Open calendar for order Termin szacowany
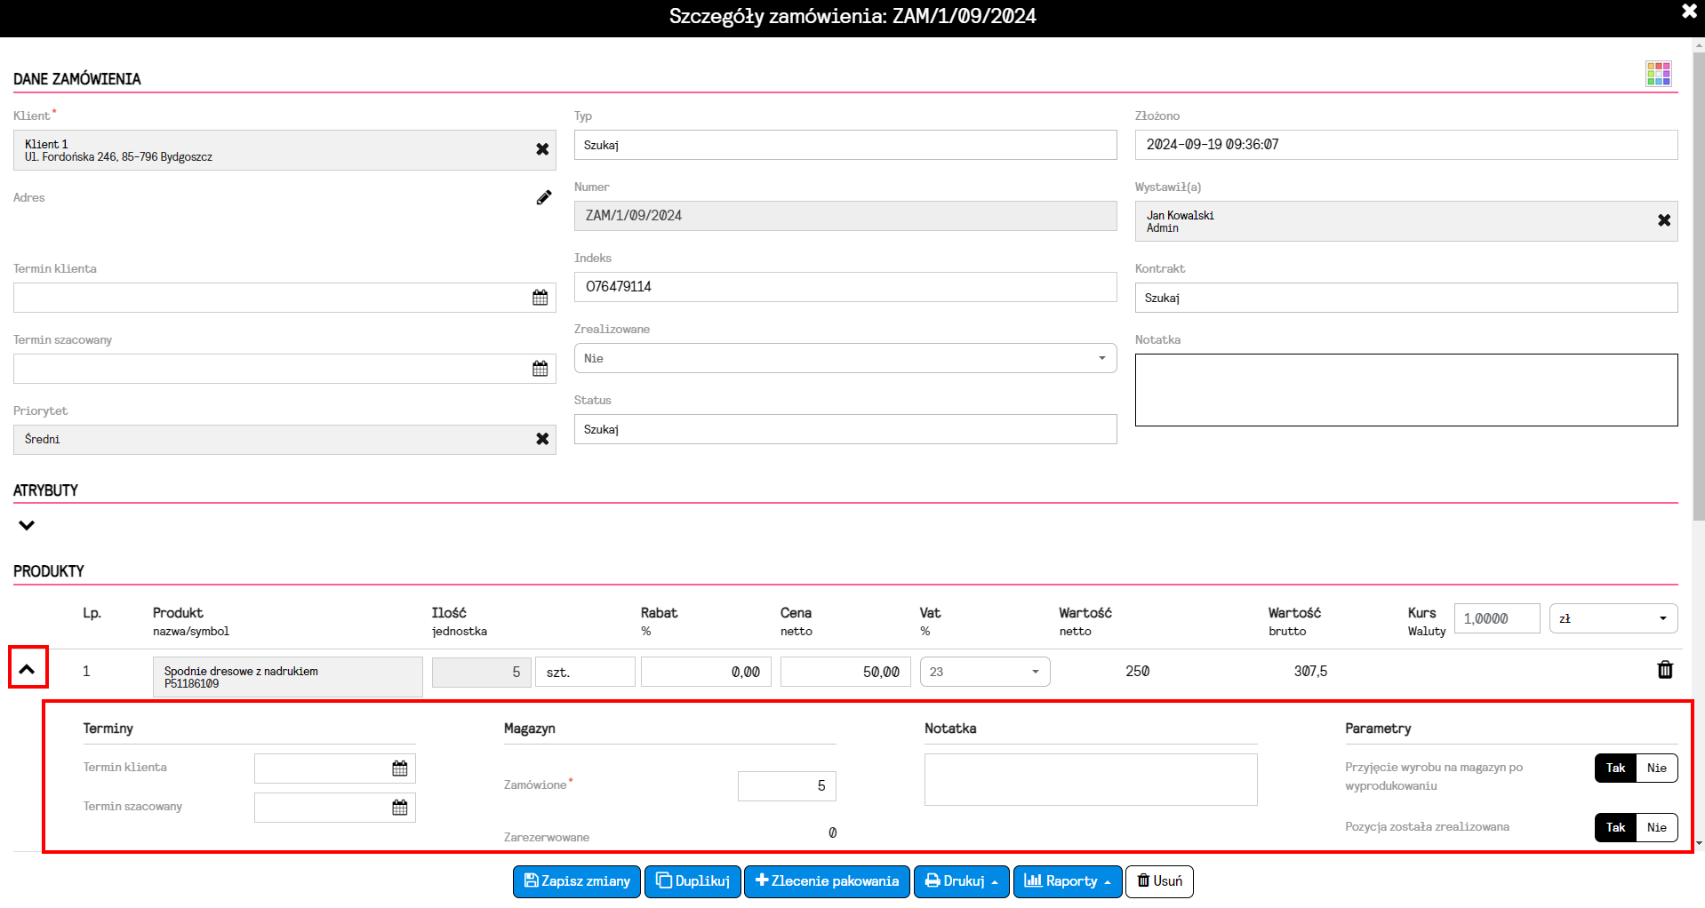 [x=540, y=369]
